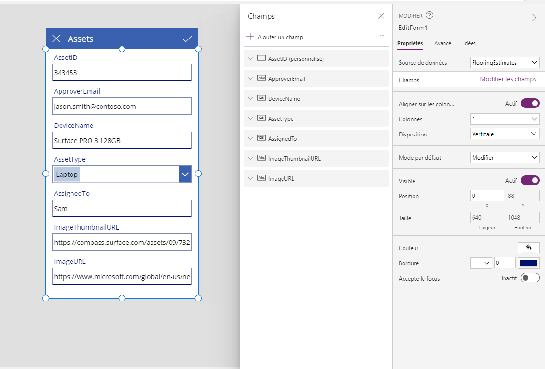Switch to the Avancé tab

[443, 43]
